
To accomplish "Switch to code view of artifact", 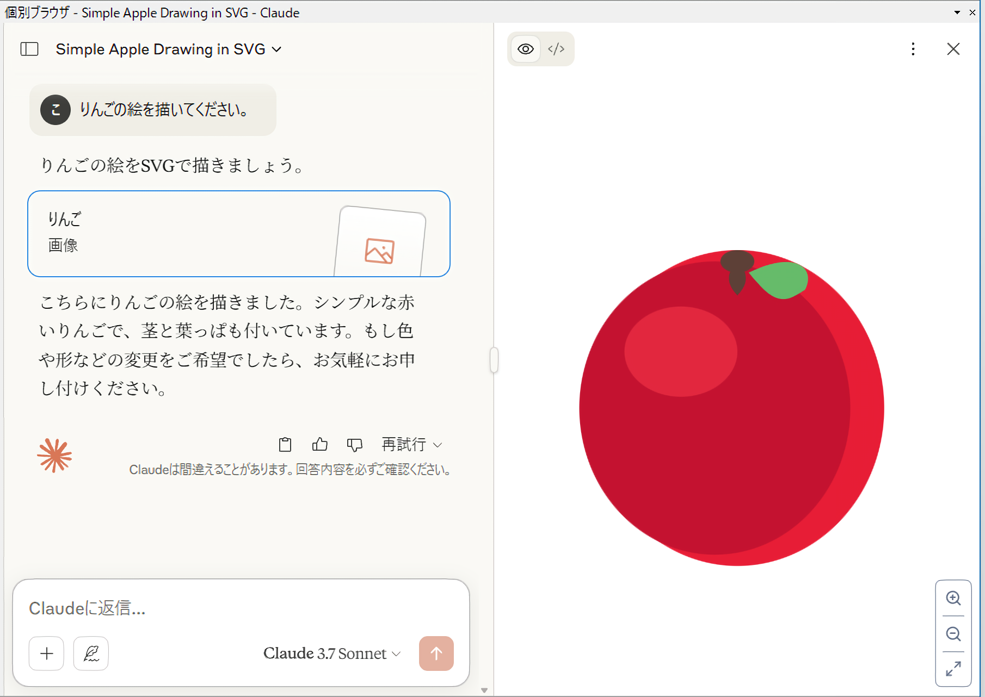I will [556, 49].
